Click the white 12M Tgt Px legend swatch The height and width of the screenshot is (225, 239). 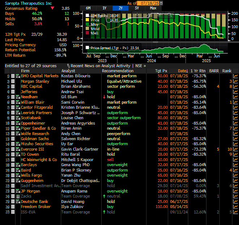tap(87, 16)
